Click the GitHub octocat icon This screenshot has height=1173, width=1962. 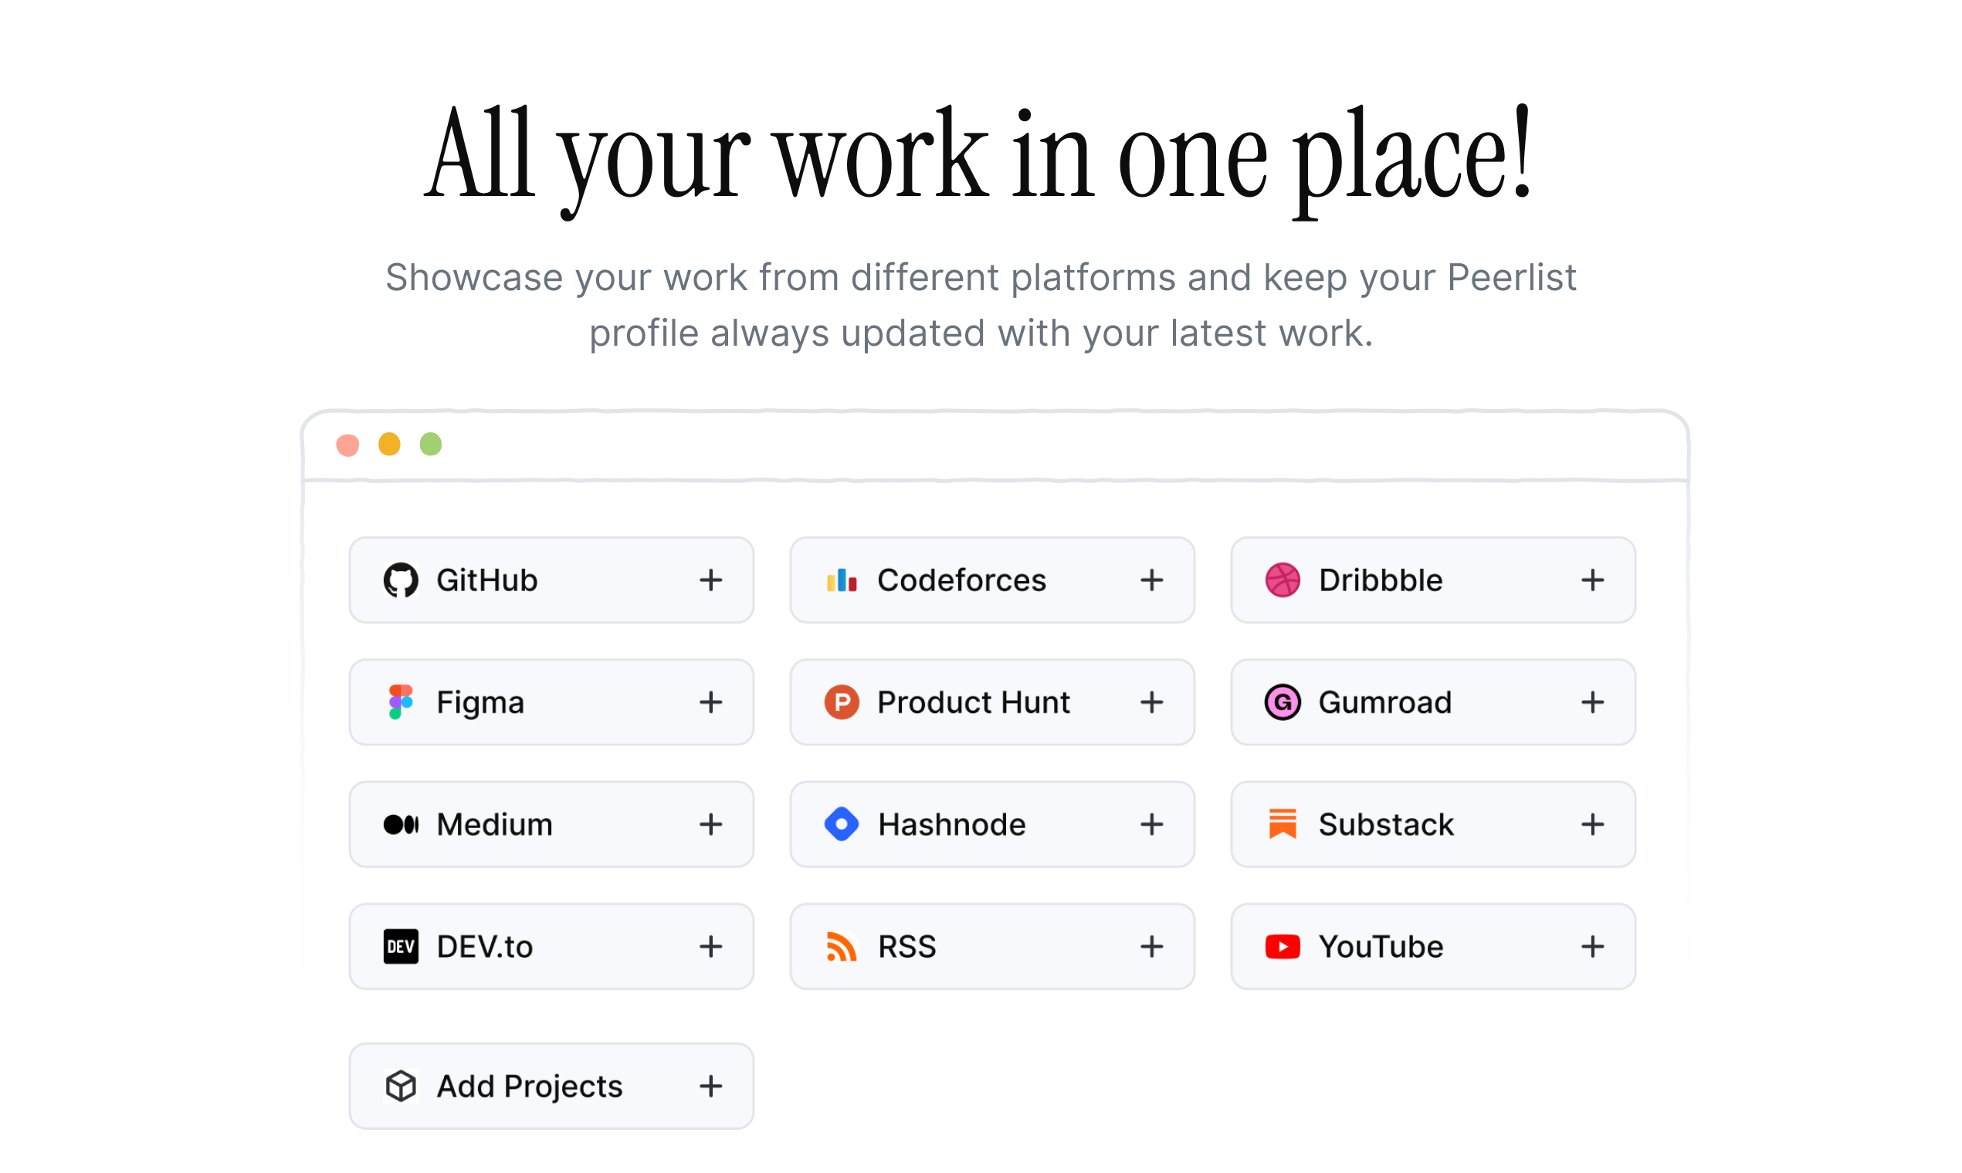coord(401,580)
